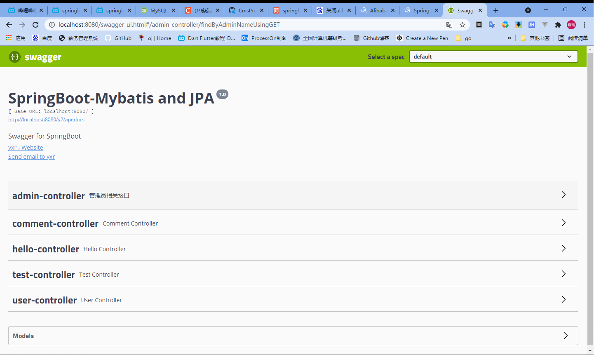Switch to the CmsPre browser tab
Image resolution: width=594 pixels, height=355 pixels.
[x=246, y=10]
